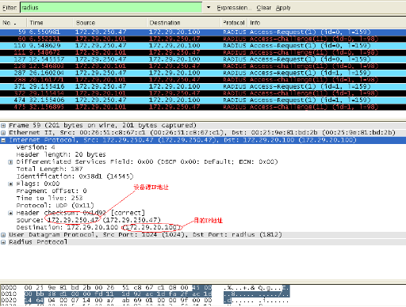This screenshot has height=307, width=406.
Task: Select packet 59 Access-Request row
Action: click(x=203, y=32)
